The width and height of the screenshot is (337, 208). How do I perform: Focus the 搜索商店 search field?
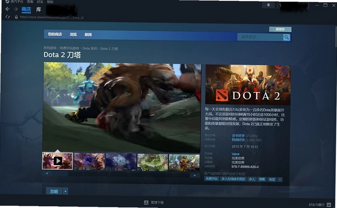pyautogui.click(x=260, y=37)
